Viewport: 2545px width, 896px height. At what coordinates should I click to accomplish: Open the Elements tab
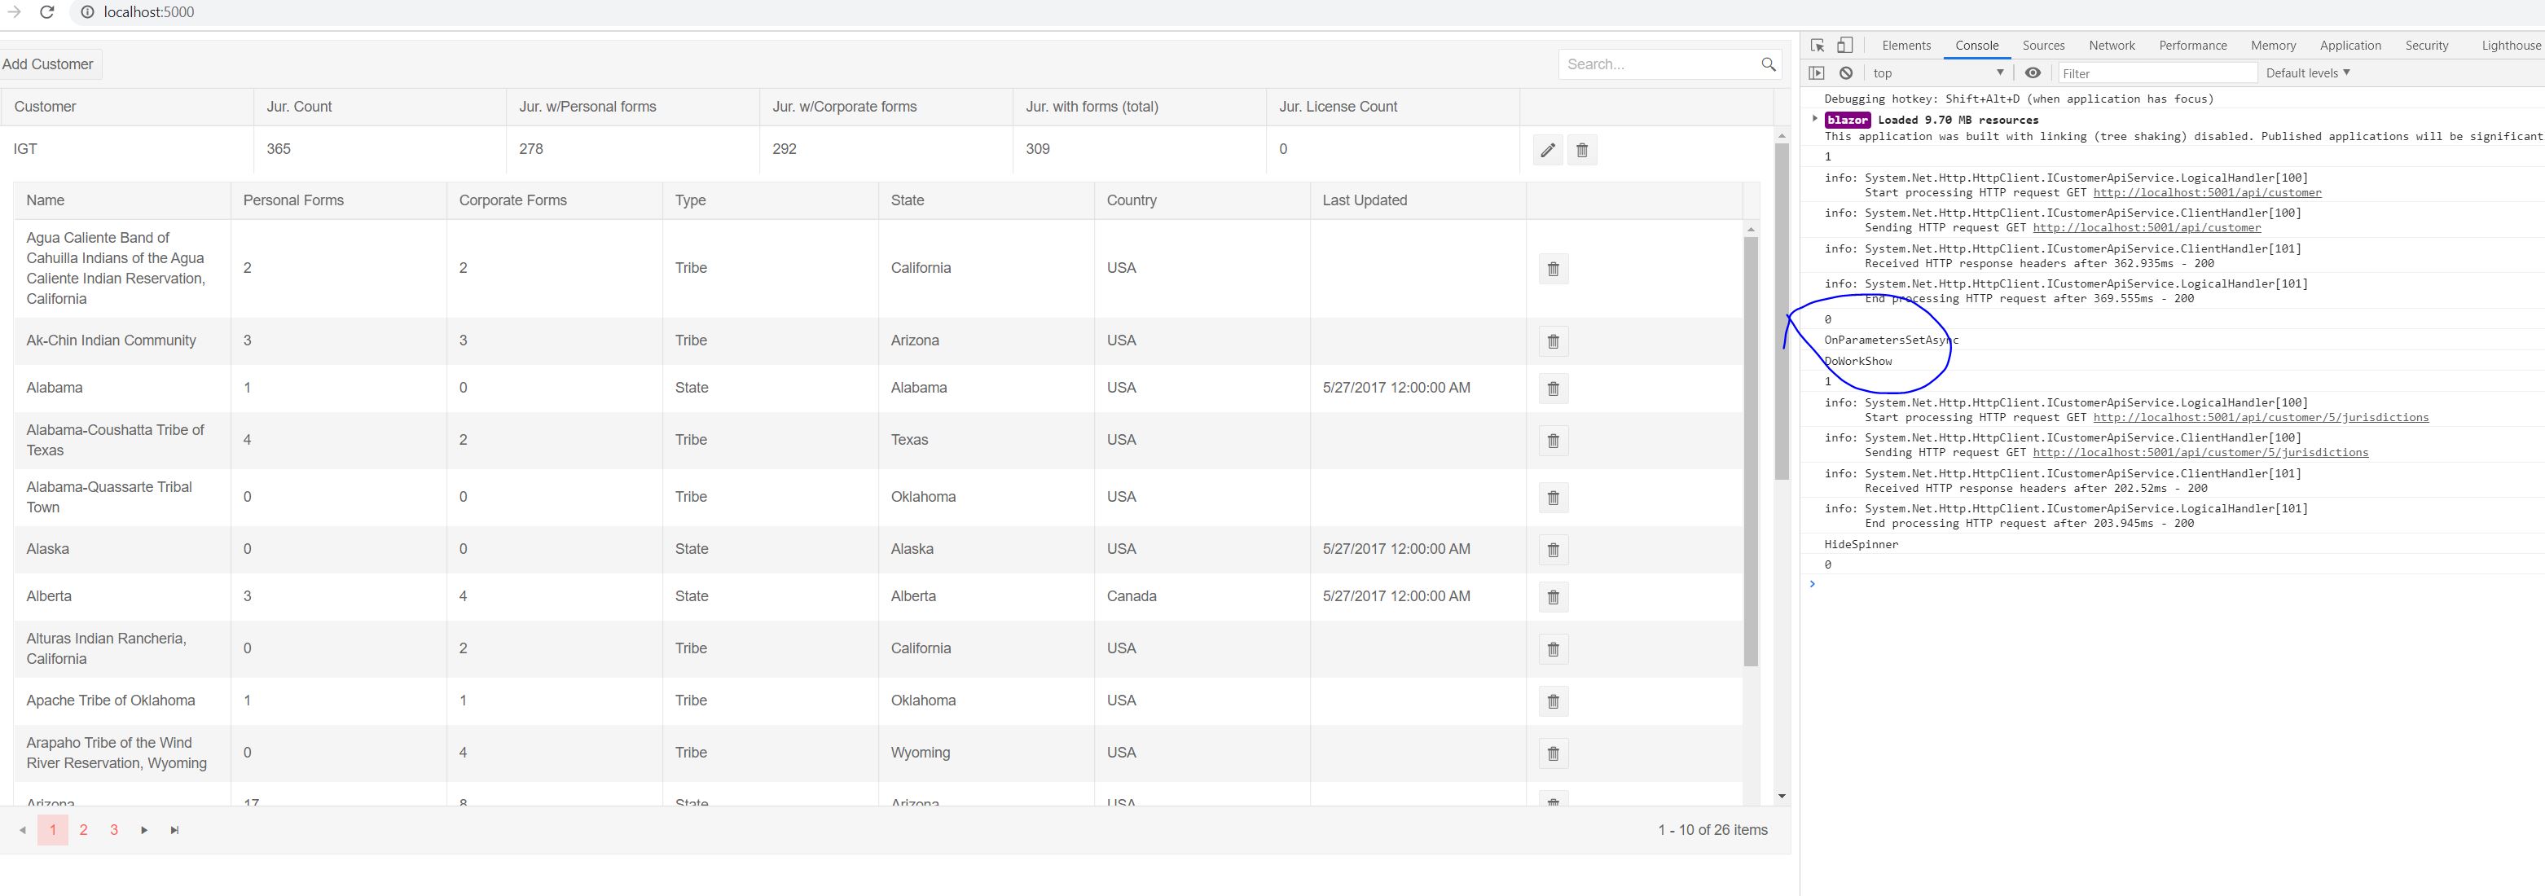click(x=1905, y=46)
